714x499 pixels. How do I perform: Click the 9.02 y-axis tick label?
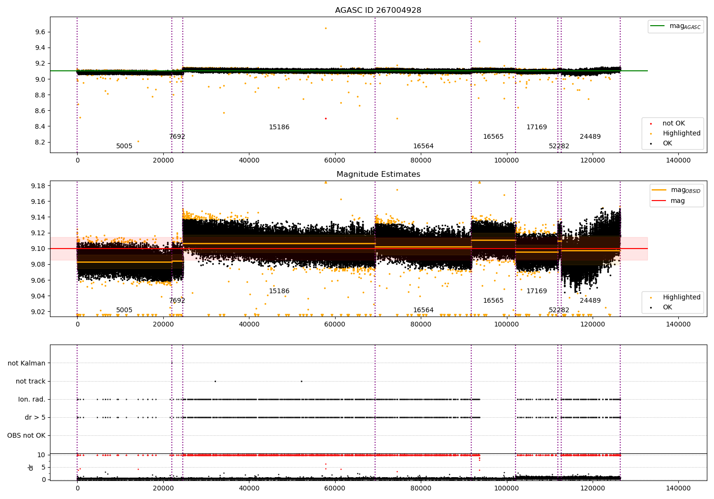[x=38, y=312]
